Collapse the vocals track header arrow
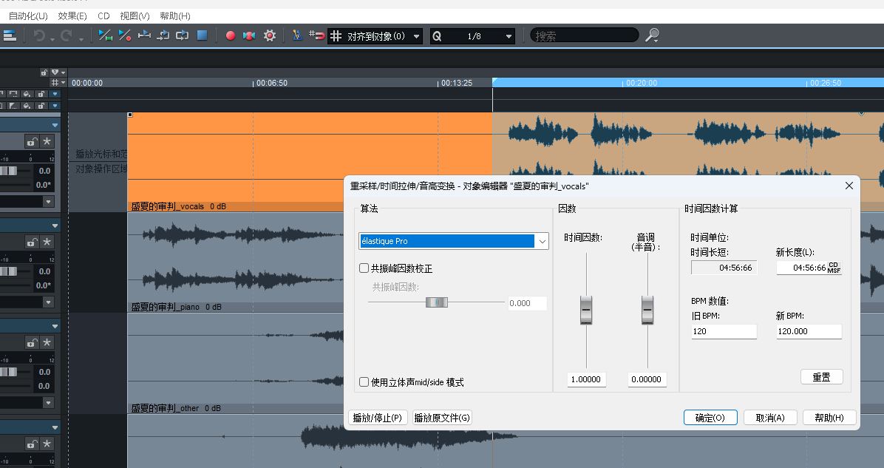This screenshot has height=468, width=884. [55, 125]
